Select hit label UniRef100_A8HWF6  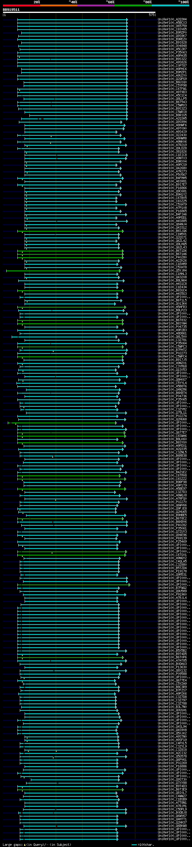[x=172, y=125]
